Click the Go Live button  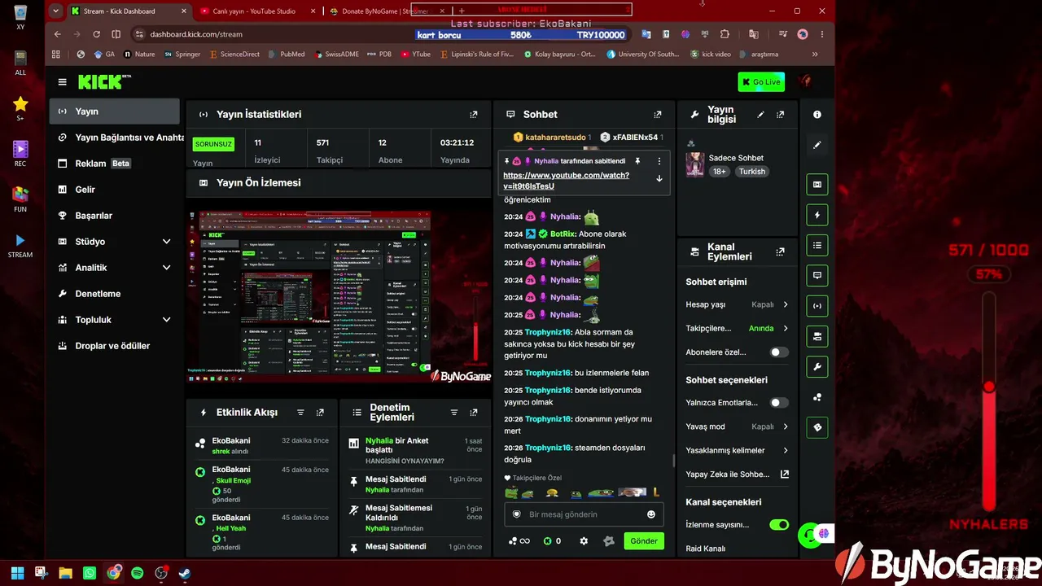coord(761,82)
